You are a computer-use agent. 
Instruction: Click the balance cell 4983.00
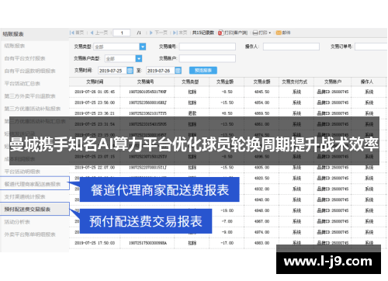(x=262, y=243)
